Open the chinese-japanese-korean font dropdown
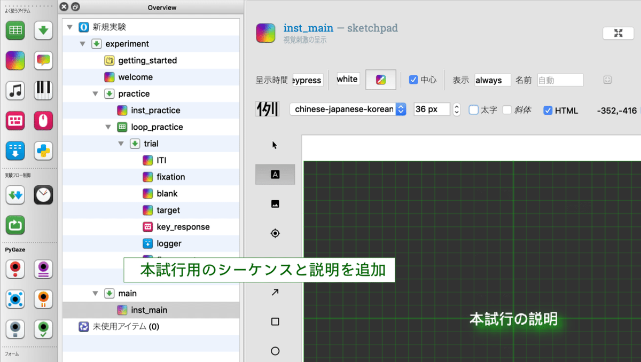641x362 pixels. 348,109
